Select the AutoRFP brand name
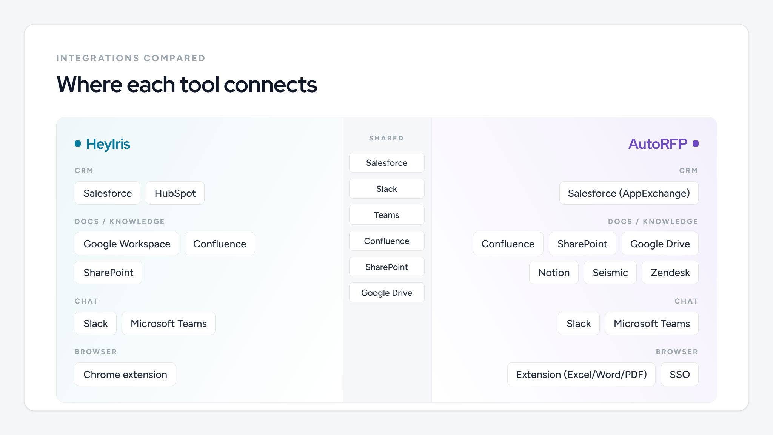The height and width of the screenshot is (435, 773). click(x=658, y=144)
